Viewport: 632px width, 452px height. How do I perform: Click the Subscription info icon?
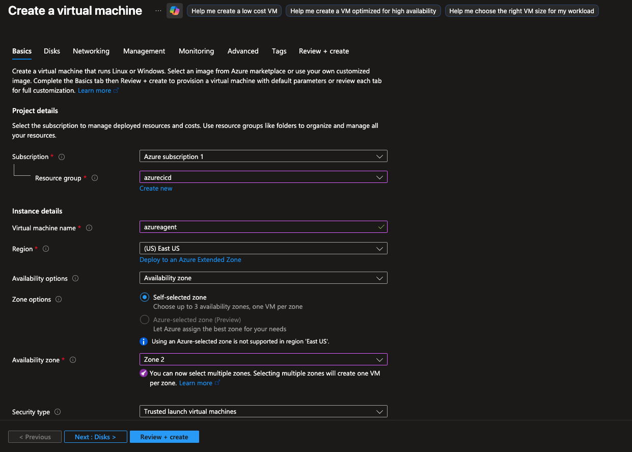(x=62, y=157)
